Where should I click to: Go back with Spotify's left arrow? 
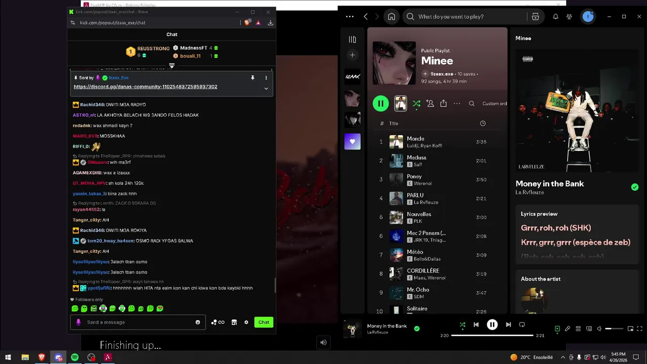[365, 17]
